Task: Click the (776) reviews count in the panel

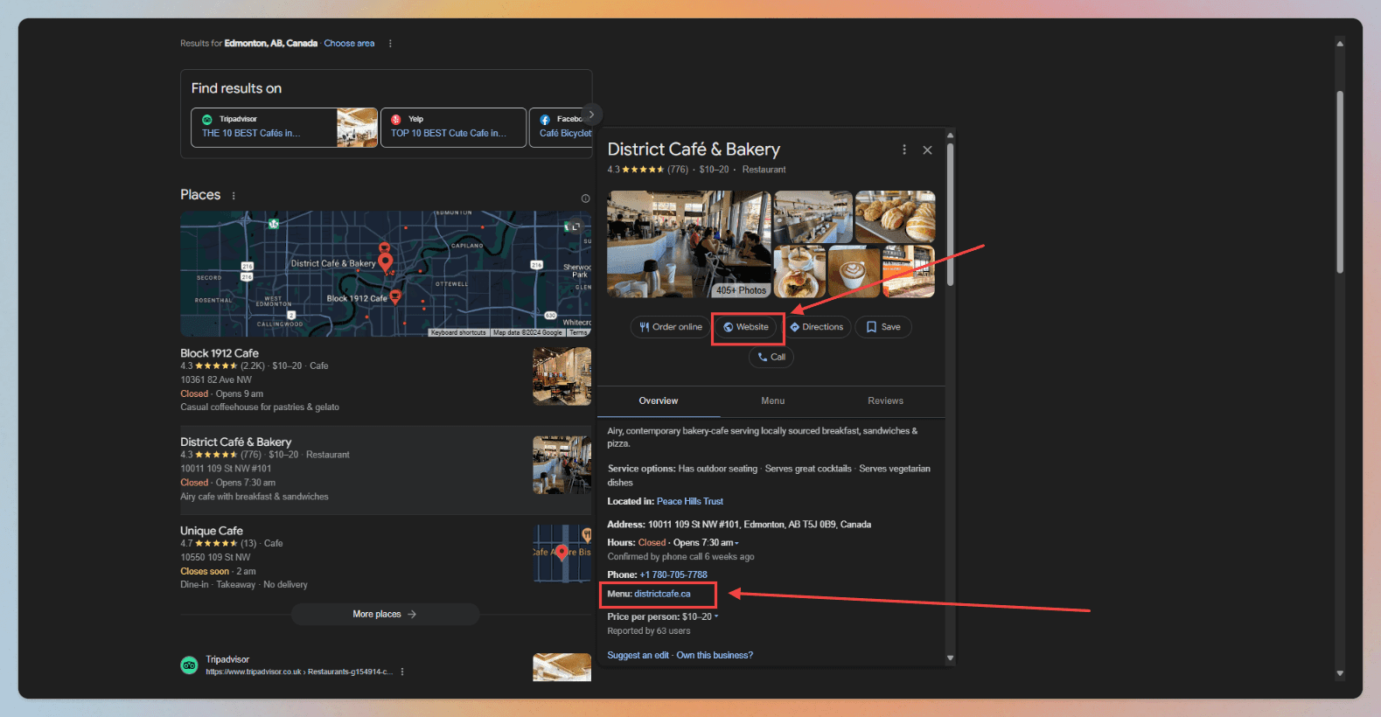Action: point(678,170)
